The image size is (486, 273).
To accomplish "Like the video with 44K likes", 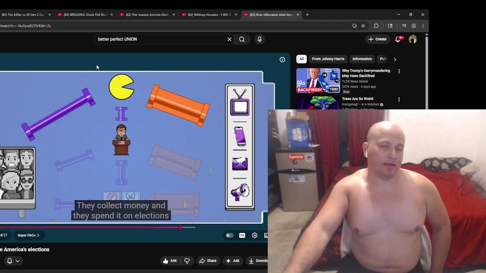I will coord(170,261).
